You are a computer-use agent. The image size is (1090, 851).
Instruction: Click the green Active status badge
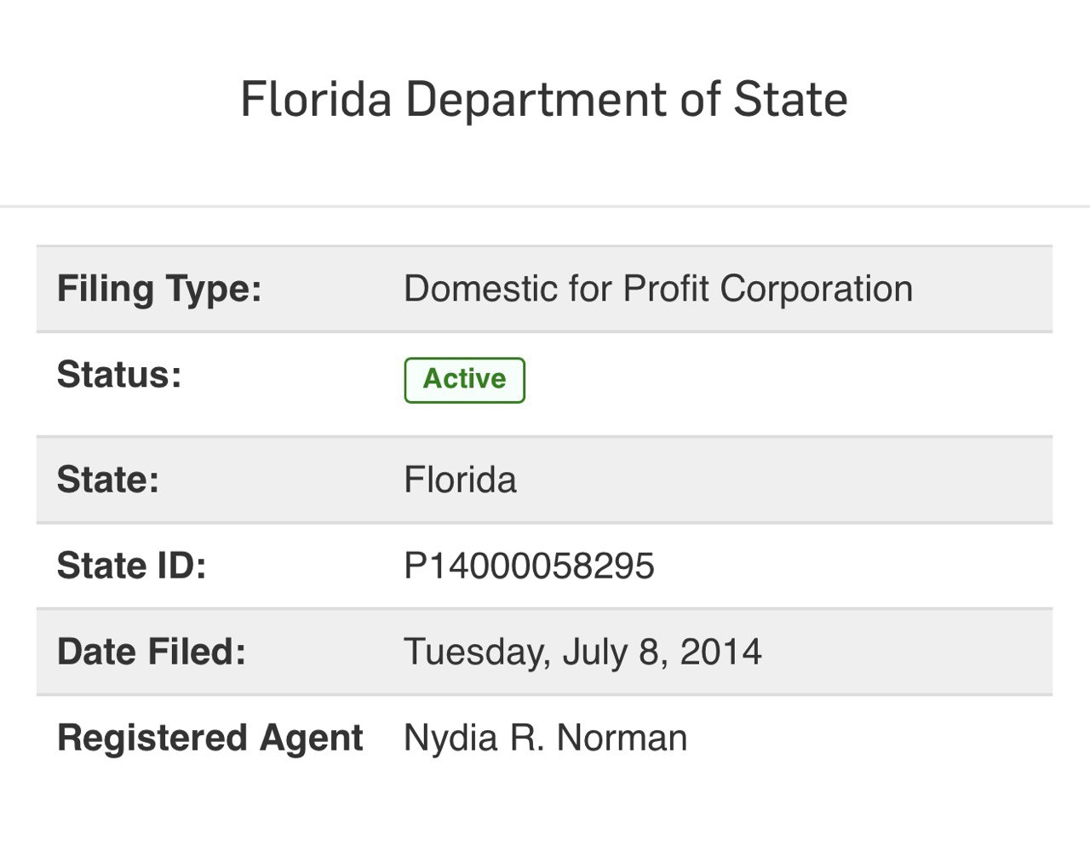(464, 380)
